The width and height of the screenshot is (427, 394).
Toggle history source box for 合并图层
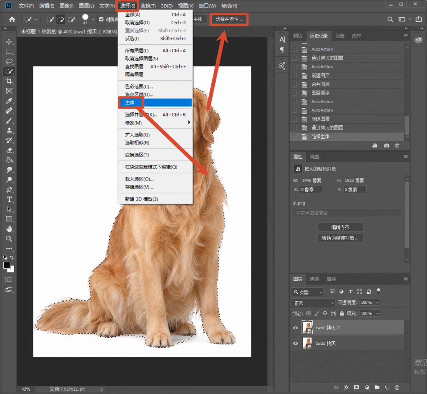[294, 84]
